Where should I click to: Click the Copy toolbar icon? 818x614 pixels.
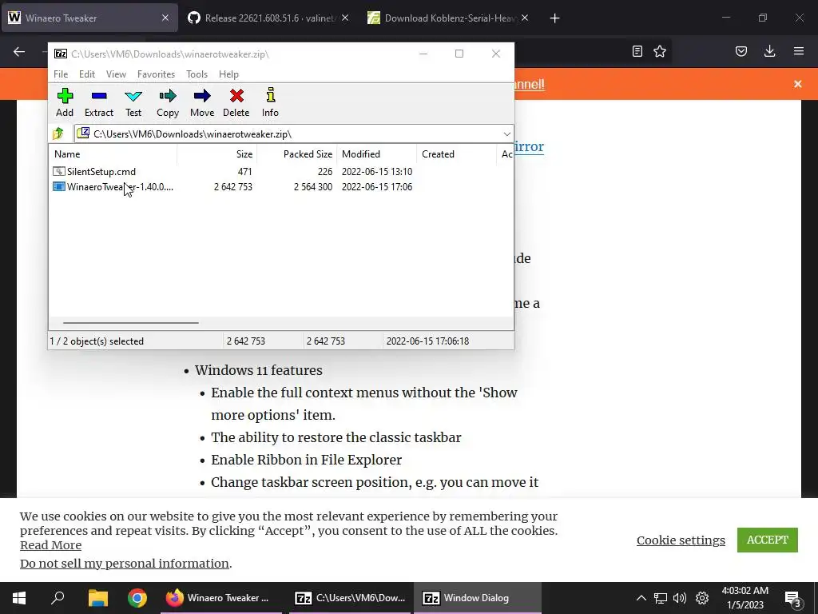pos(168,102)
